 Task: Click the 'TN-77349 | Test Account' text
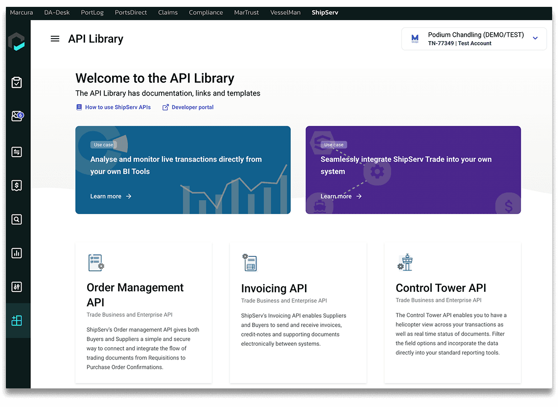click(x=460, y=43)
